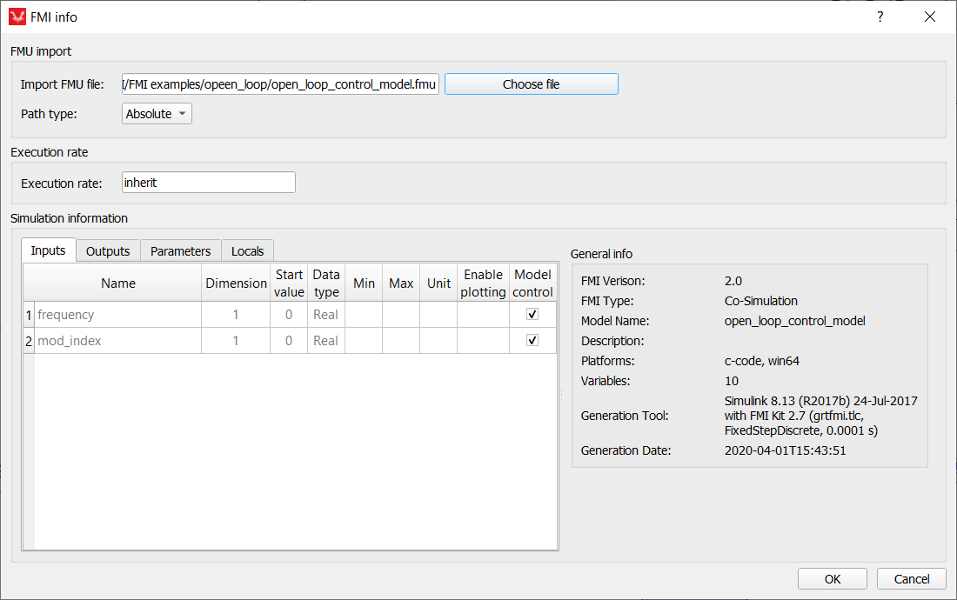Confirm with the OK button
This screenshot has height=600, width=957.
833,579
